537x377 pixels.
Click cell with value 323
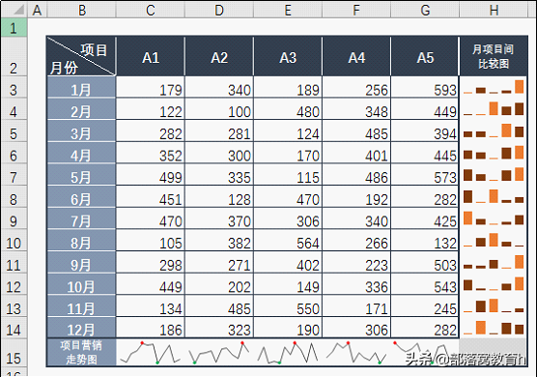point(219,328)
